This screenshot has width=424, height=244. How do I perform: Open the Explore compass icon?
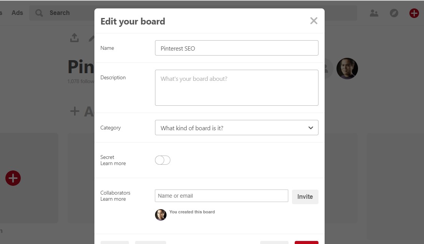394,13
